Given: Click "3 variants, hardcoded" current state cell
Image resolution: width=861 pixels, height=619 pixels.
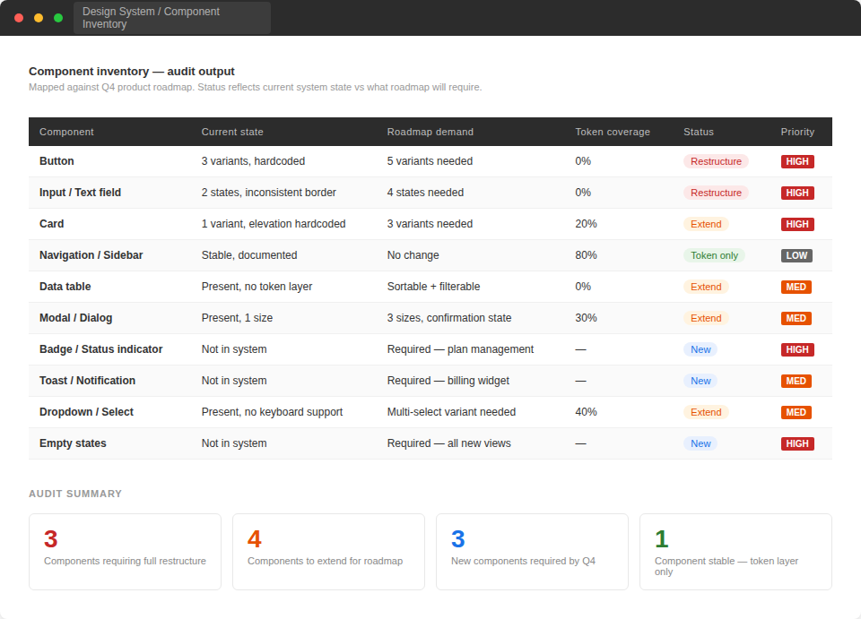Looking at the screenshot, I should point(253,161).
